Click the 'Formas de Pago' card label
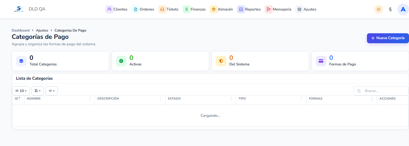Image resolution: width=409 pixels, height=146 pixels. click(x=343, y=64)
